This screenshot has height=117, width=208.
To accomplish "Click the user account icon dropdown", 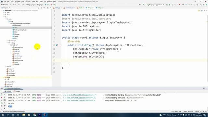I will pyautogui.click(x=140, y=5).
